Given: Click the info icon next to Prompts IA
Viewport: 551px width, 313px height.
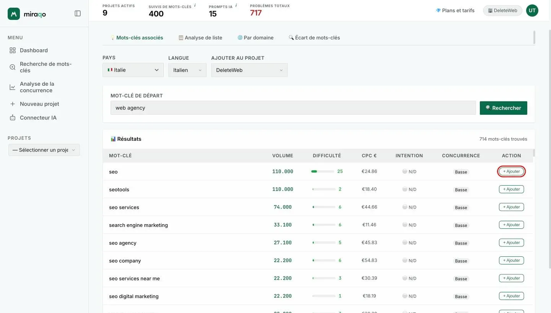Looking at the screenshot, I should click(236, 5).
